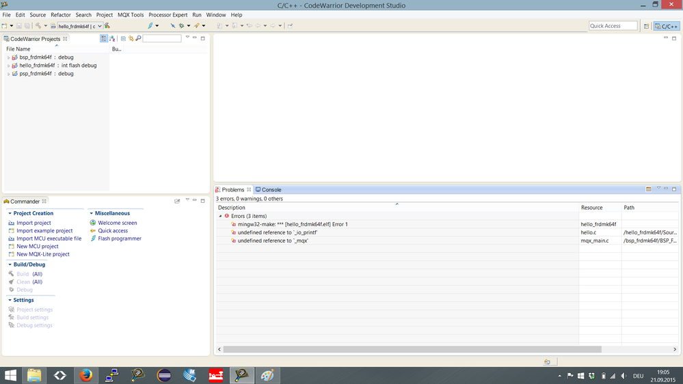Viewport: 683px width, 384px height.
Task: Click the Open Perspective icon
Action: 646,26
